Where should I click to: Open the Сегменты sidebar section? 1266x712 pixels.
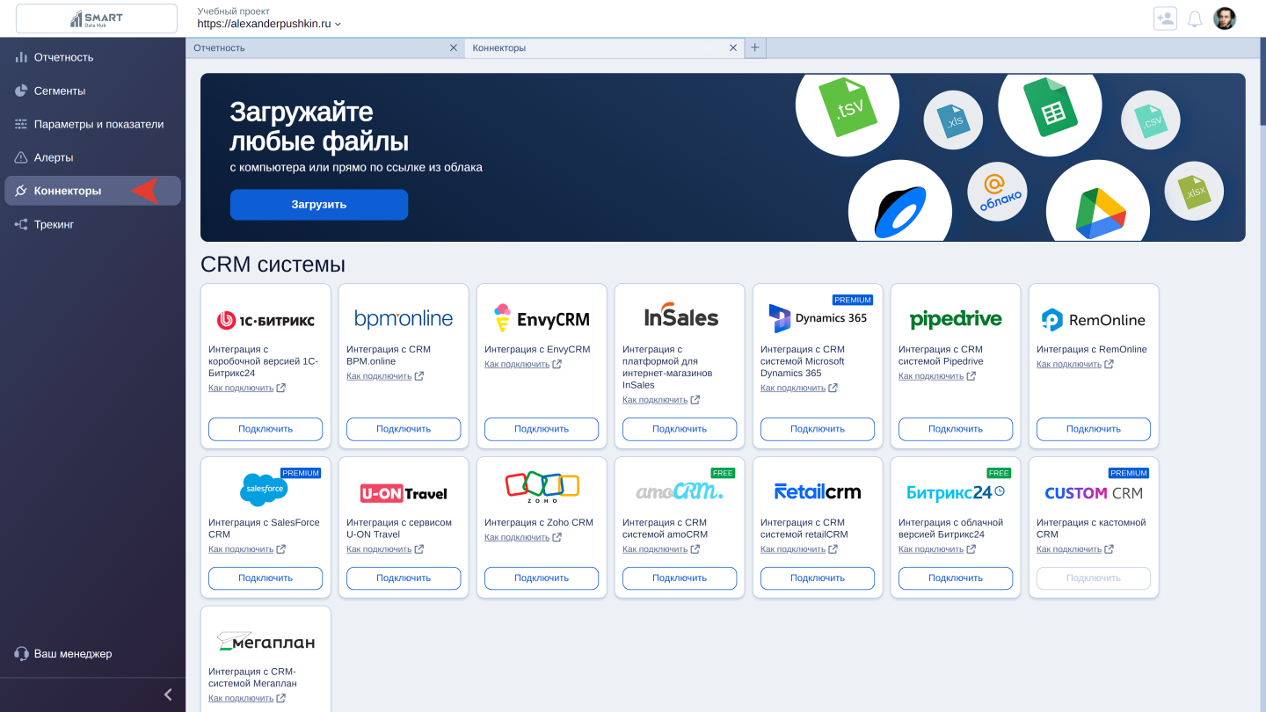92,91
